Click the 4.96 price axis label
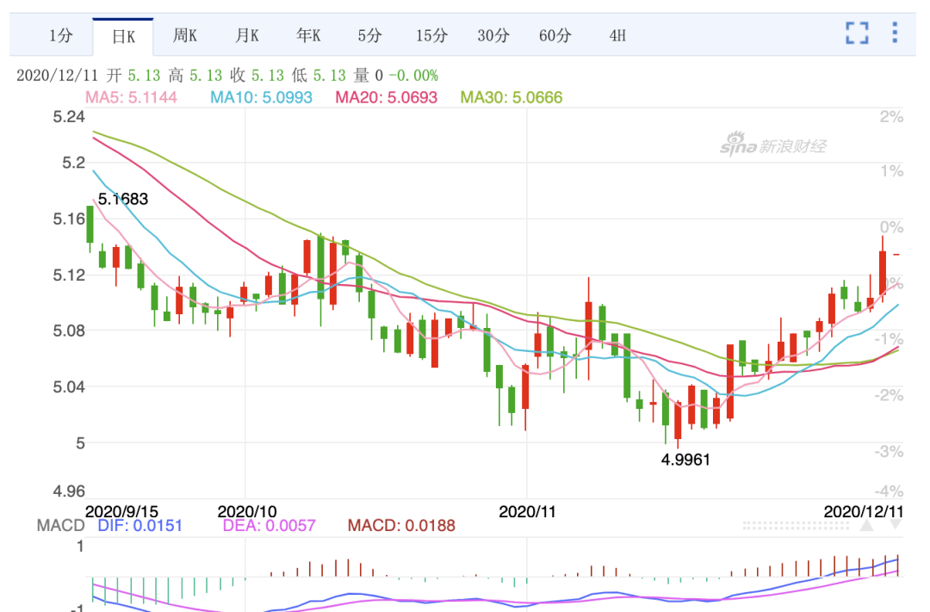 pos(69,491)
